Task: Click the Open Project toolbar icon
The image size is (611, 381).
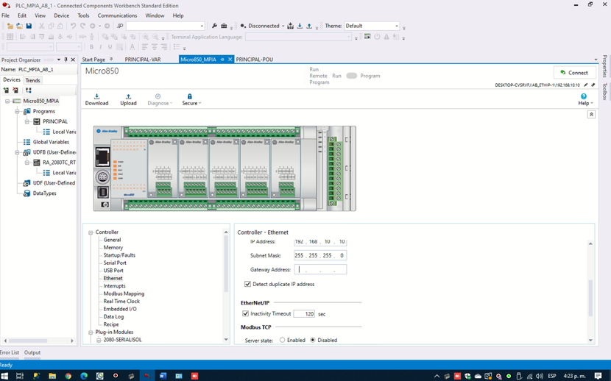Action: pos(19,26)
